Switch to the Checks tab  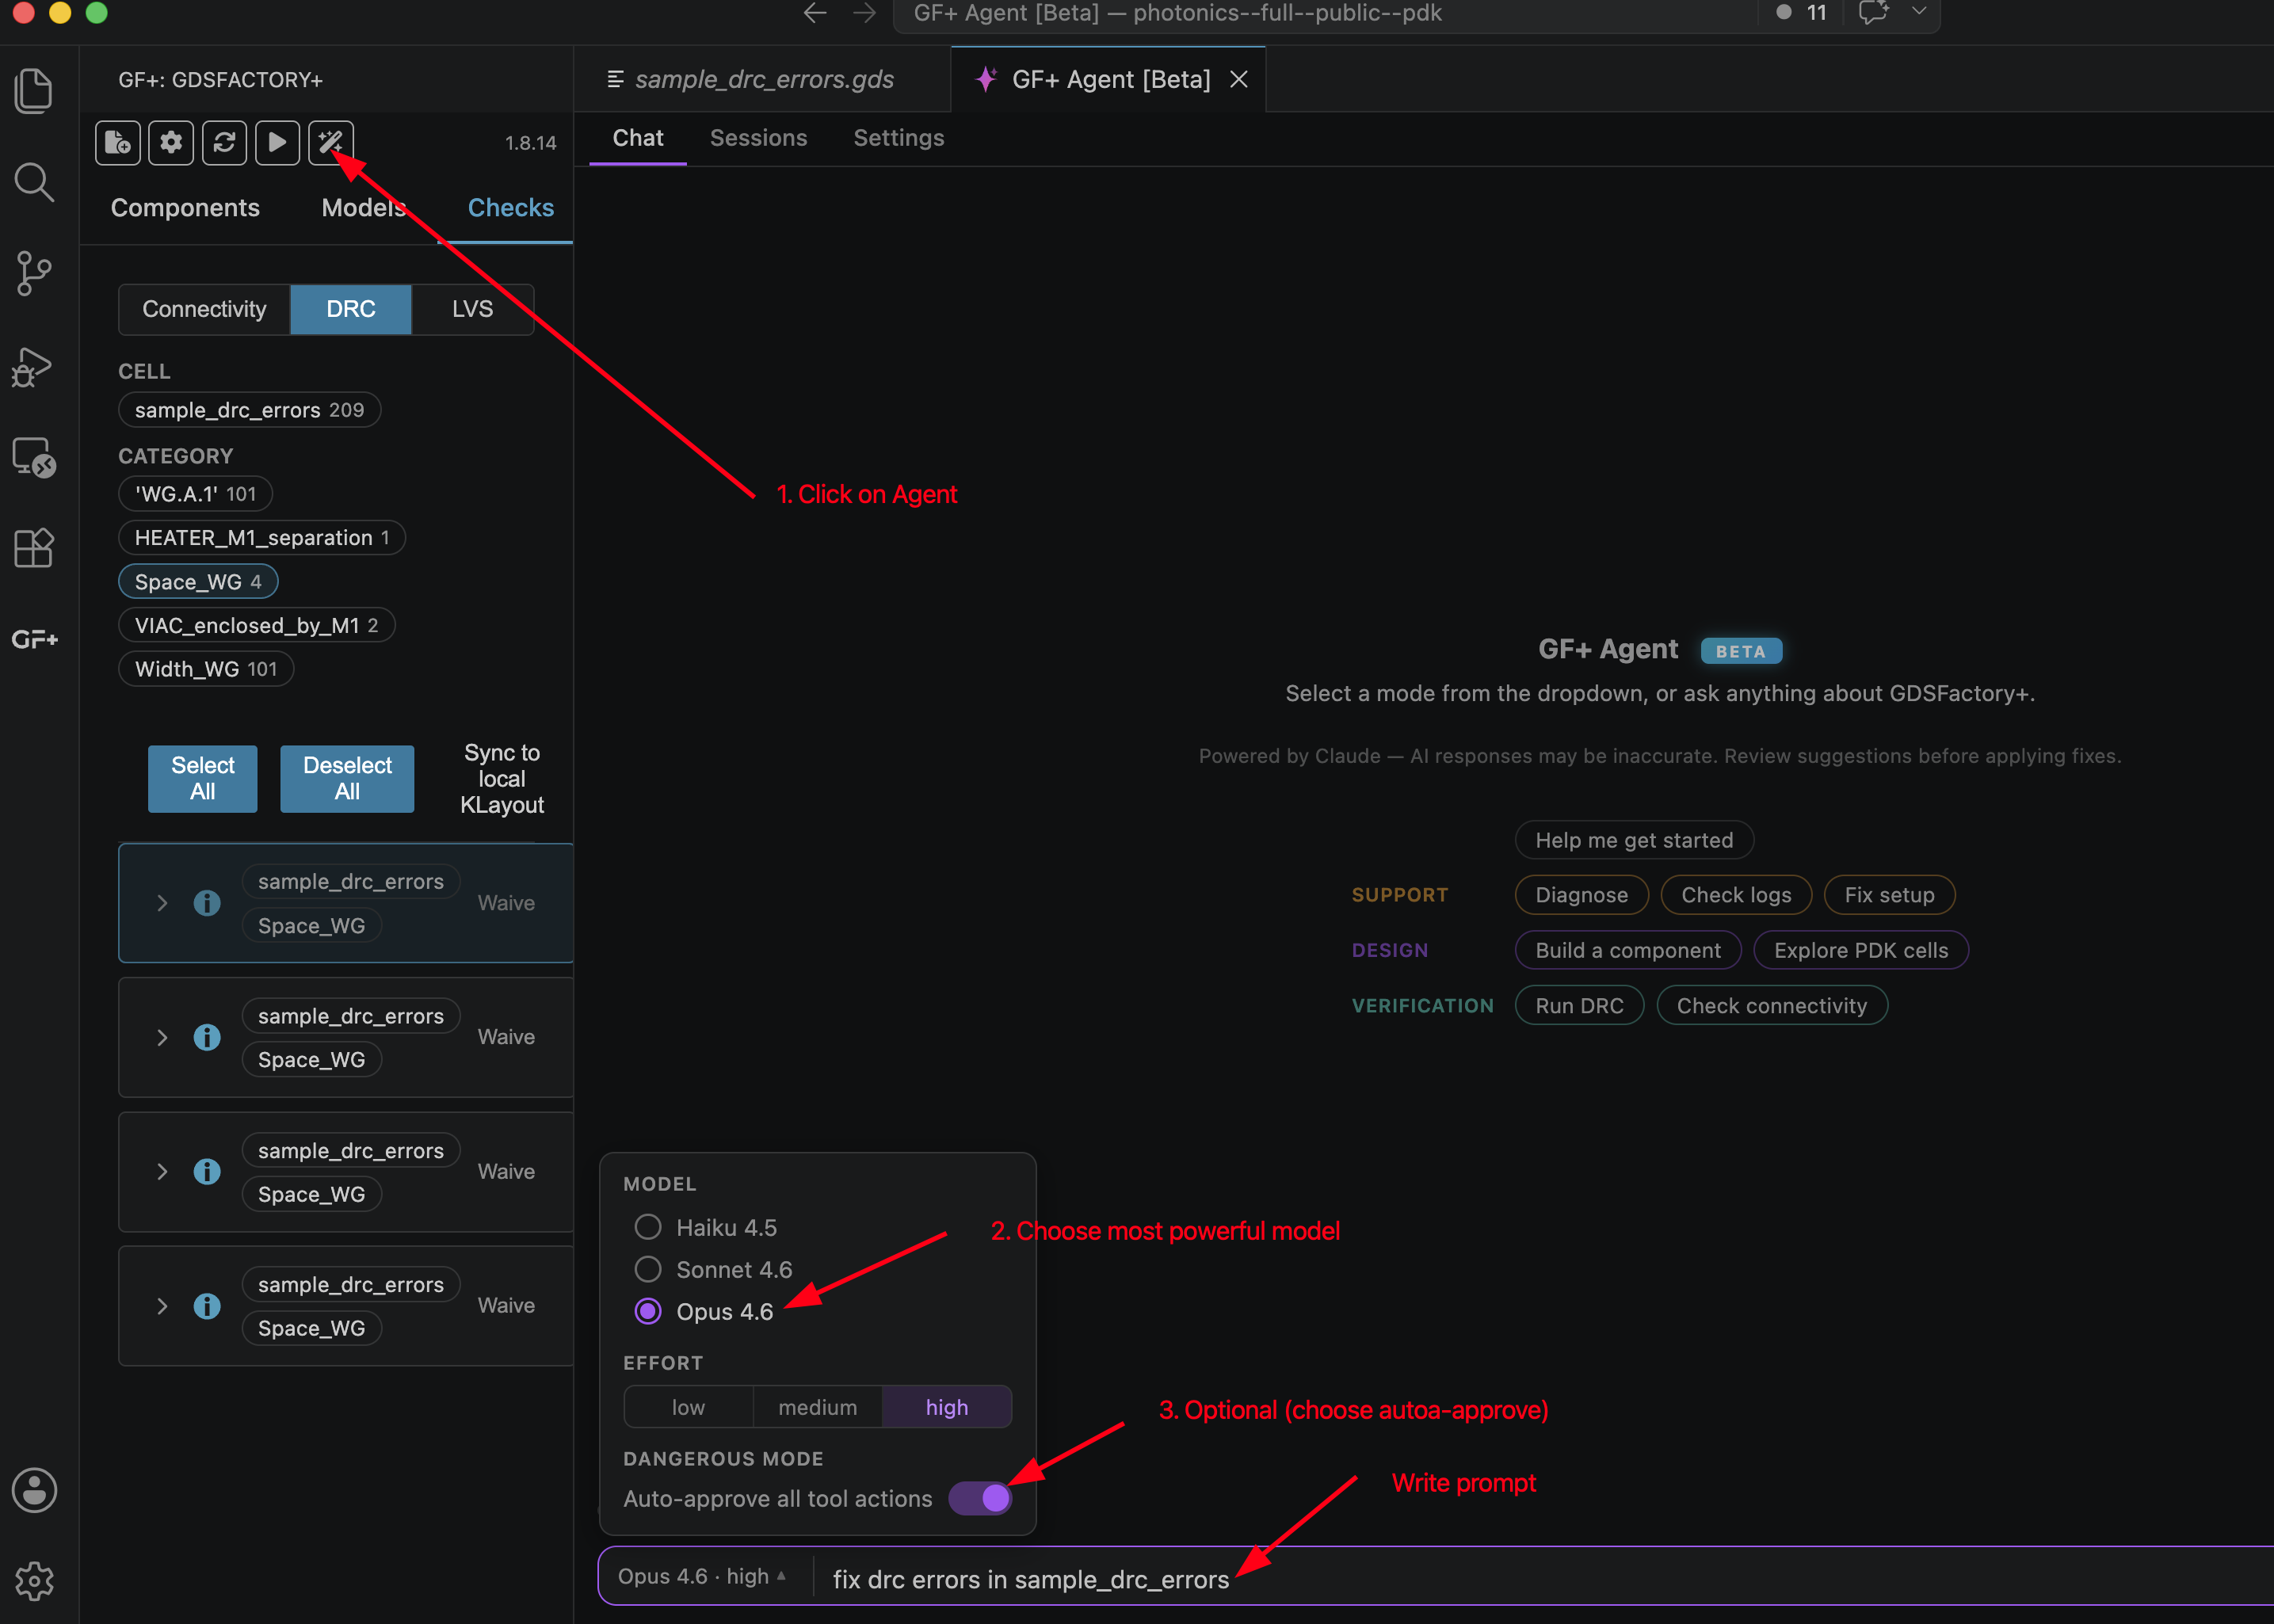511,207
